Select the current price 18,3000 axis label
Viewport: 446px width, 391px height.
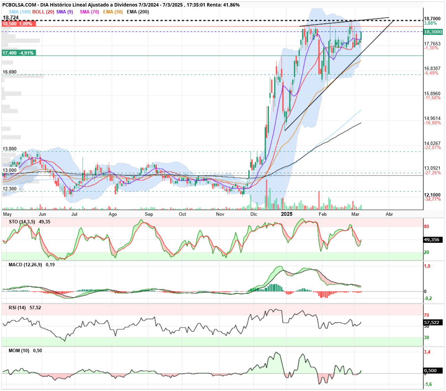433,32
